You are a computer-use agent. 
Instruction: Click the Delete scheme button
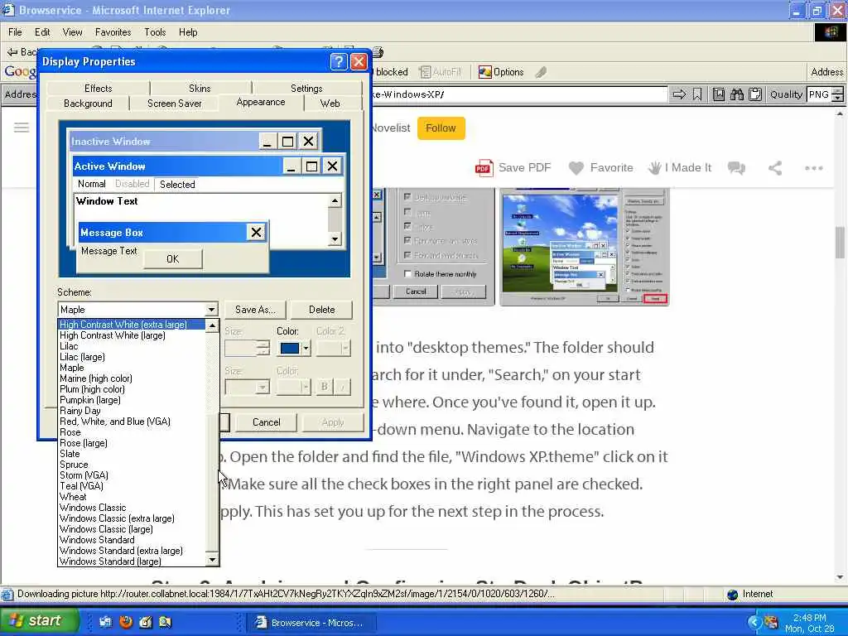point(322,310)
